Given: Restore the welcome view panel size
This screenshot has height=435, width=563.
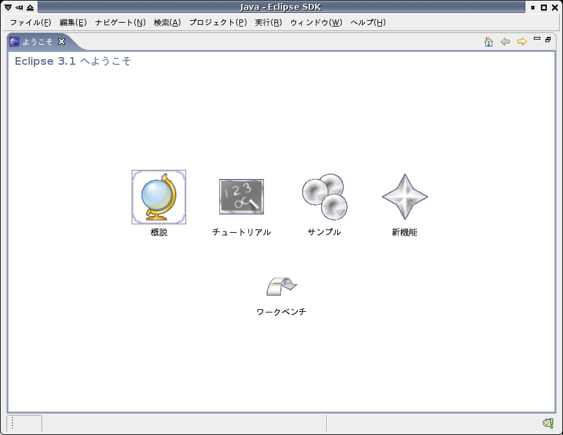Looking at the screenshot, I should [x=548, y=40].
